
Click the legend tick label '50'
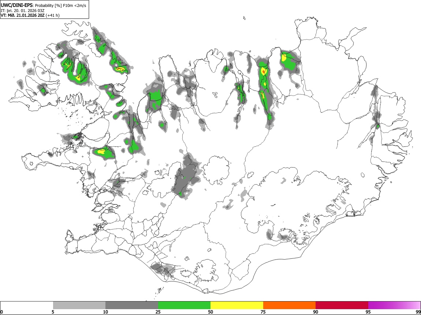pos(210,312)
